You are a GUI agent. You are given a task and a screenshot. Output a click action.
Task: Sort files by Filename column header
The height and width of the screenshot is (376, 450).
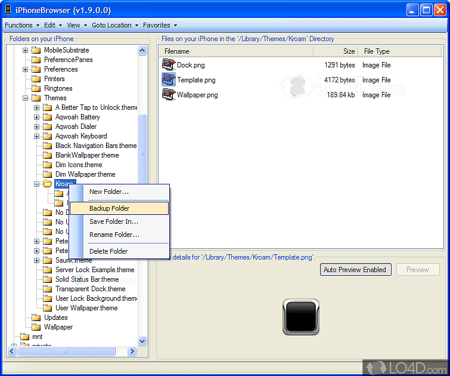236,51
